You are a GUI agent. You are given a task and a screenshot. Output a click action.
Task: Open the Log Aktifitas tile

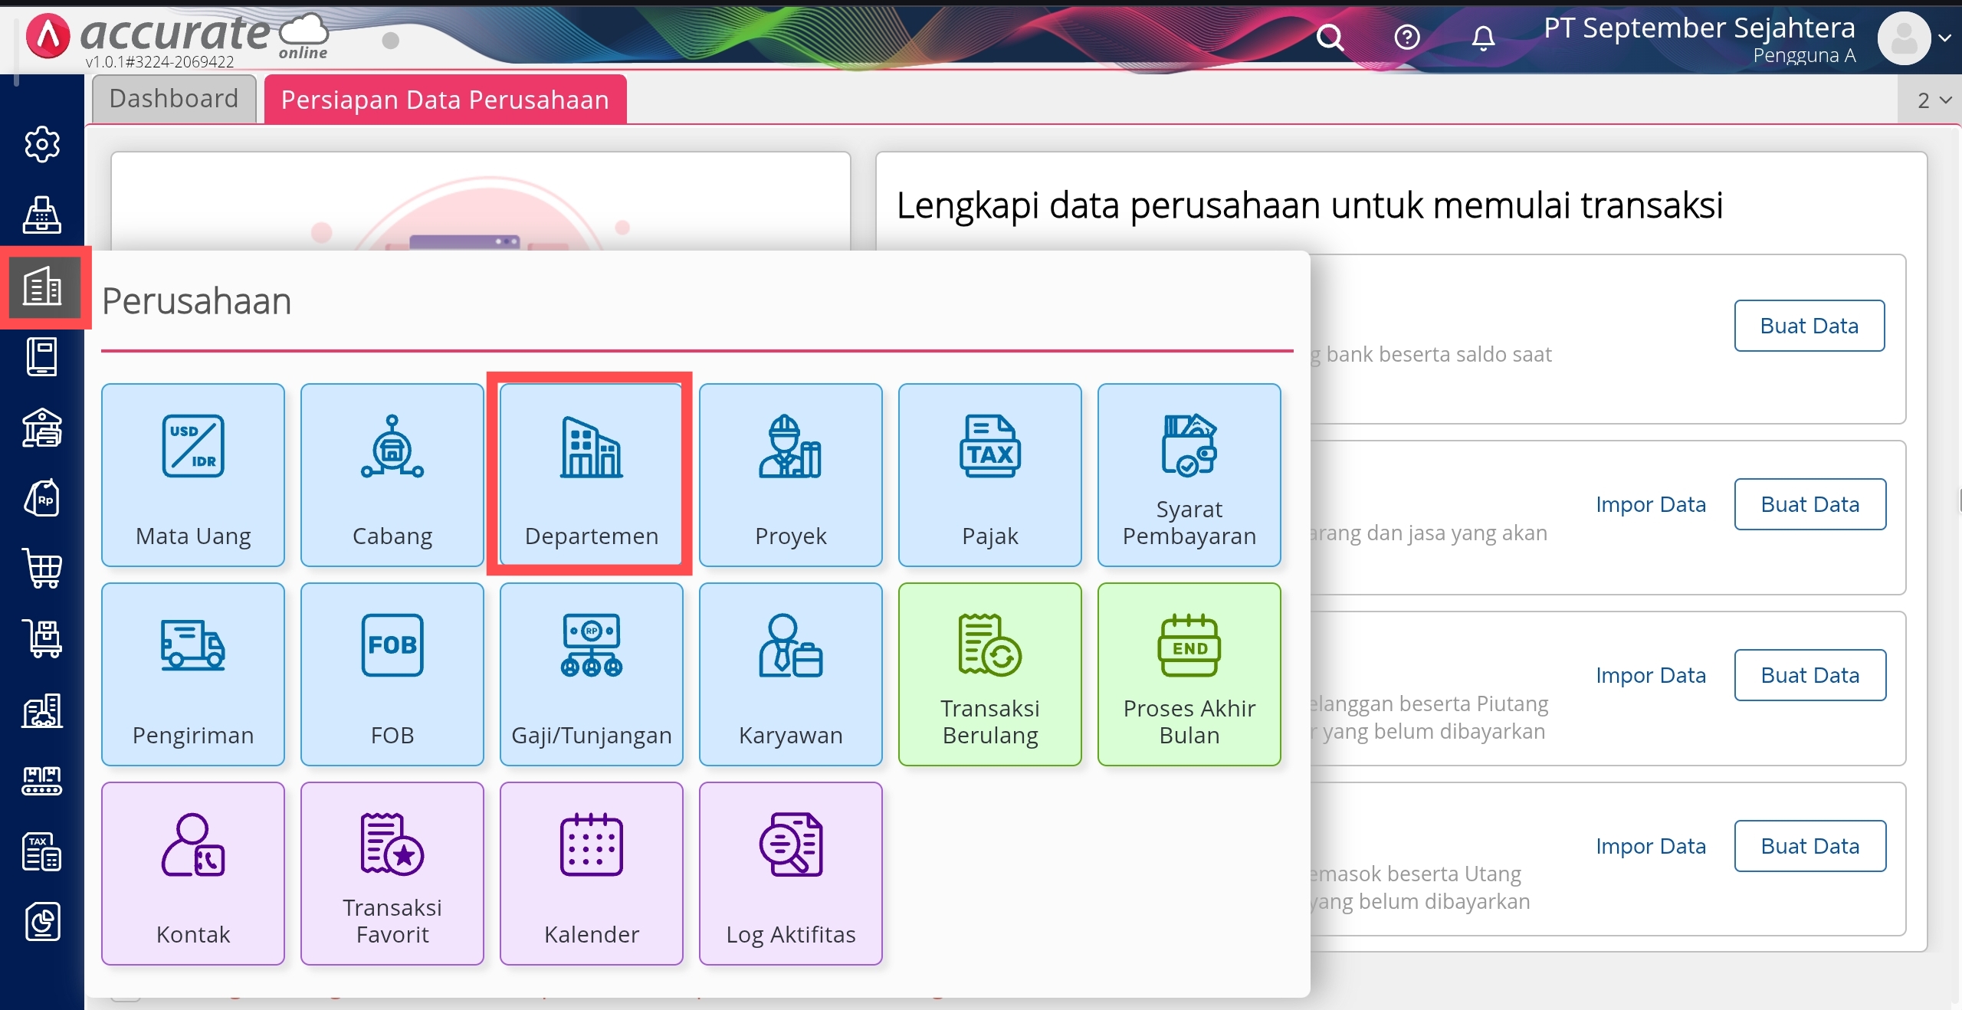tap(790, 873)
